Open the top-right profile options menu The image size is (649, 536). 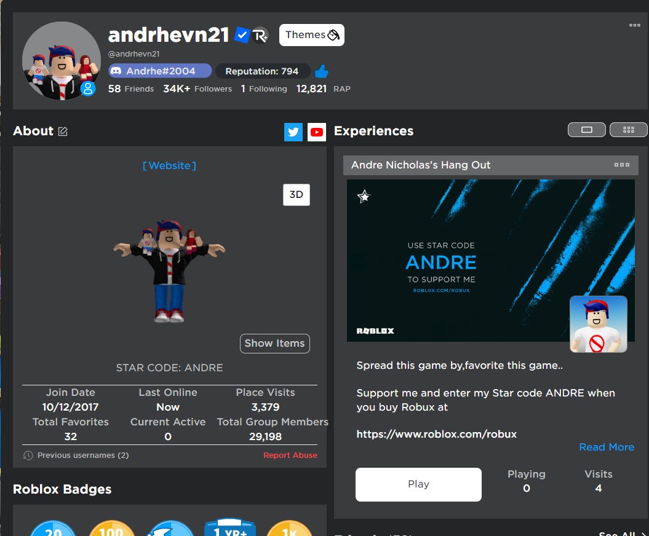point(634,26)
